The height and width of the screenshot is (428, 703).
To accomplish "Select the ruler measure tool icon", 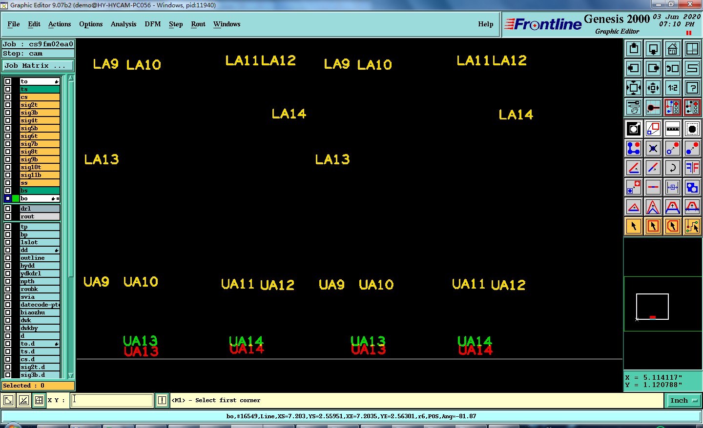I will [673, 129].
